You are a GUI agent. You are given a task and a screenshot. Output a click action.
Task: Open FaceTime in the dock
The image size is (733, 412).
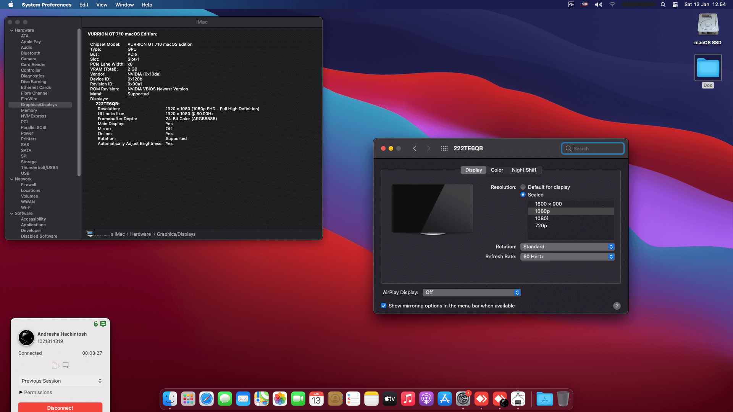pos(298,399)
